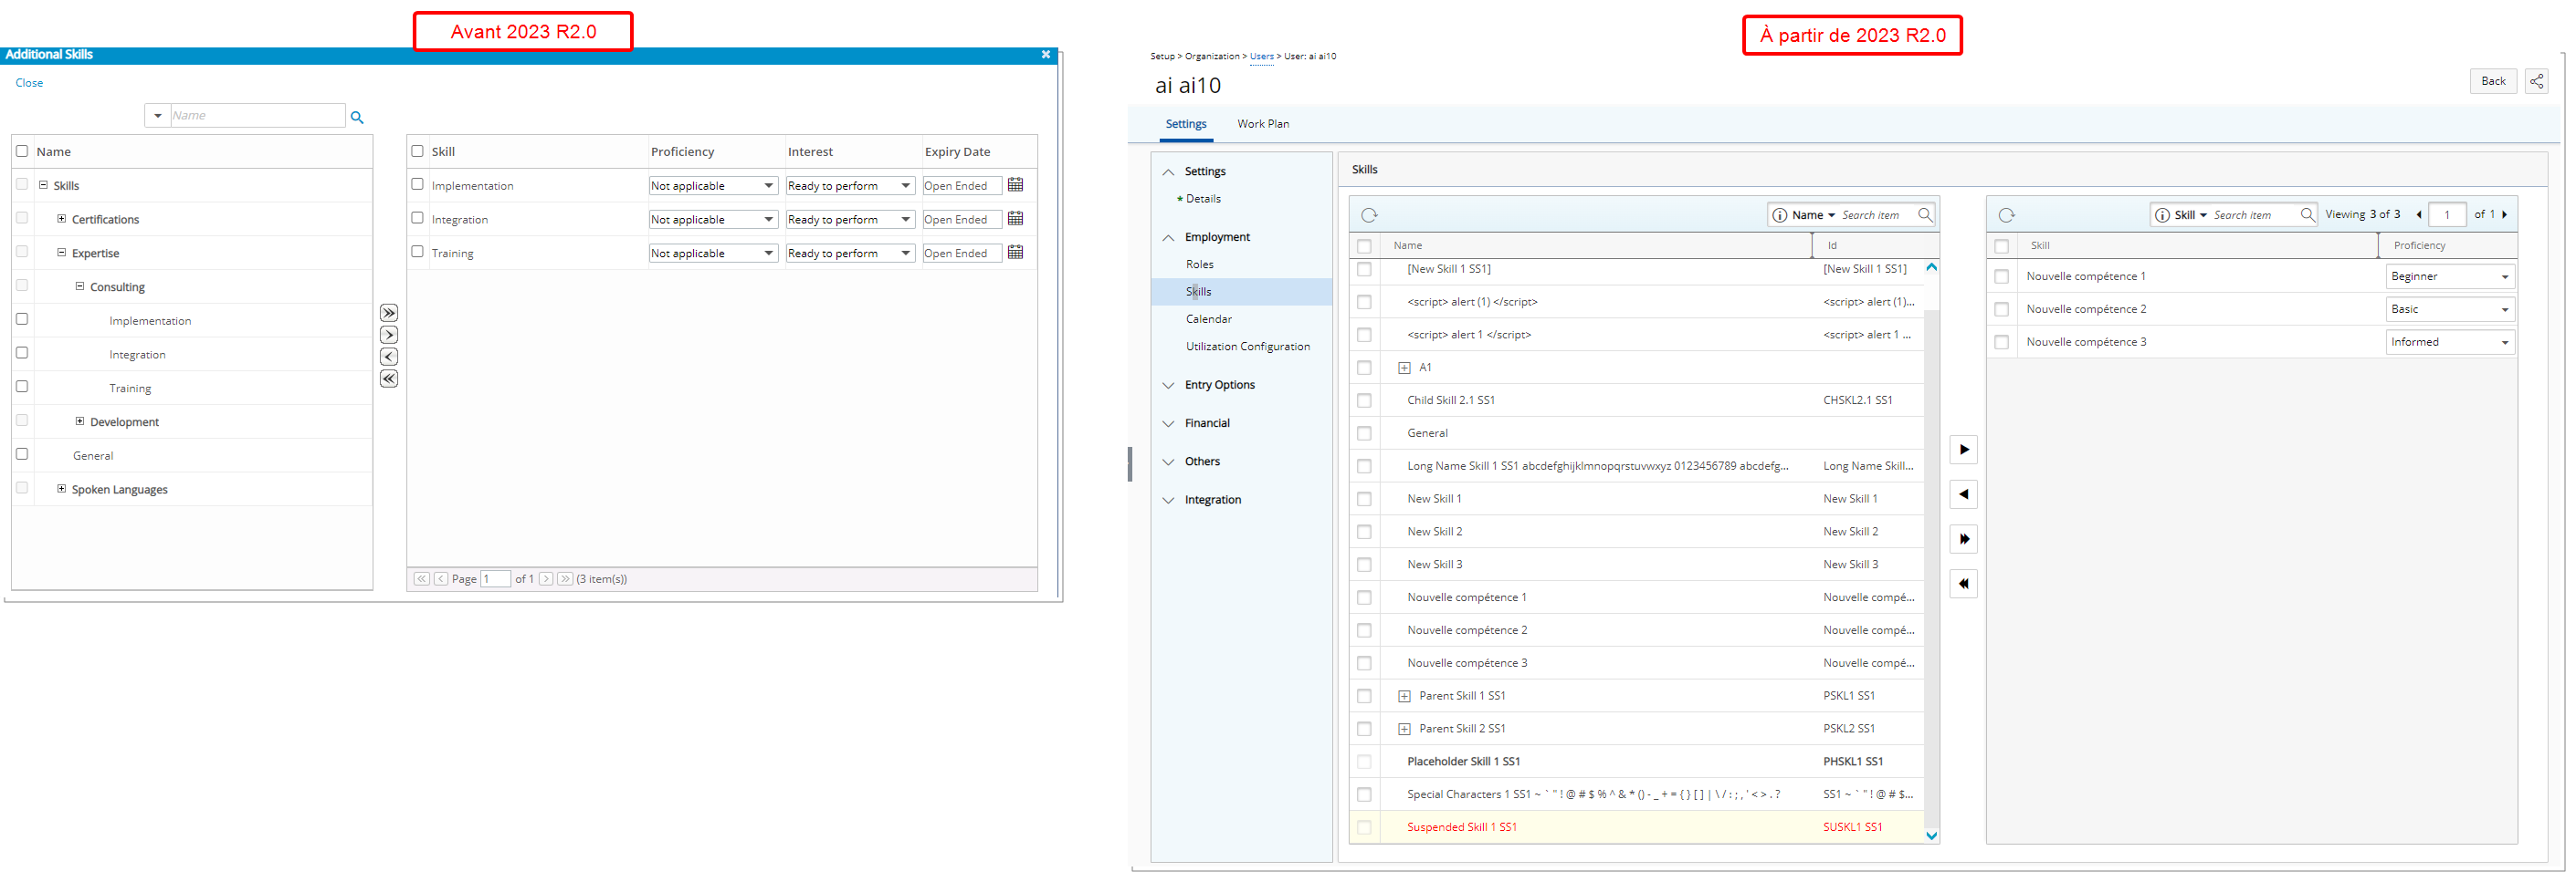2576x882 pixels.
Task: Open the Informed proficiency dropdown
Action: pos(2450,343)
